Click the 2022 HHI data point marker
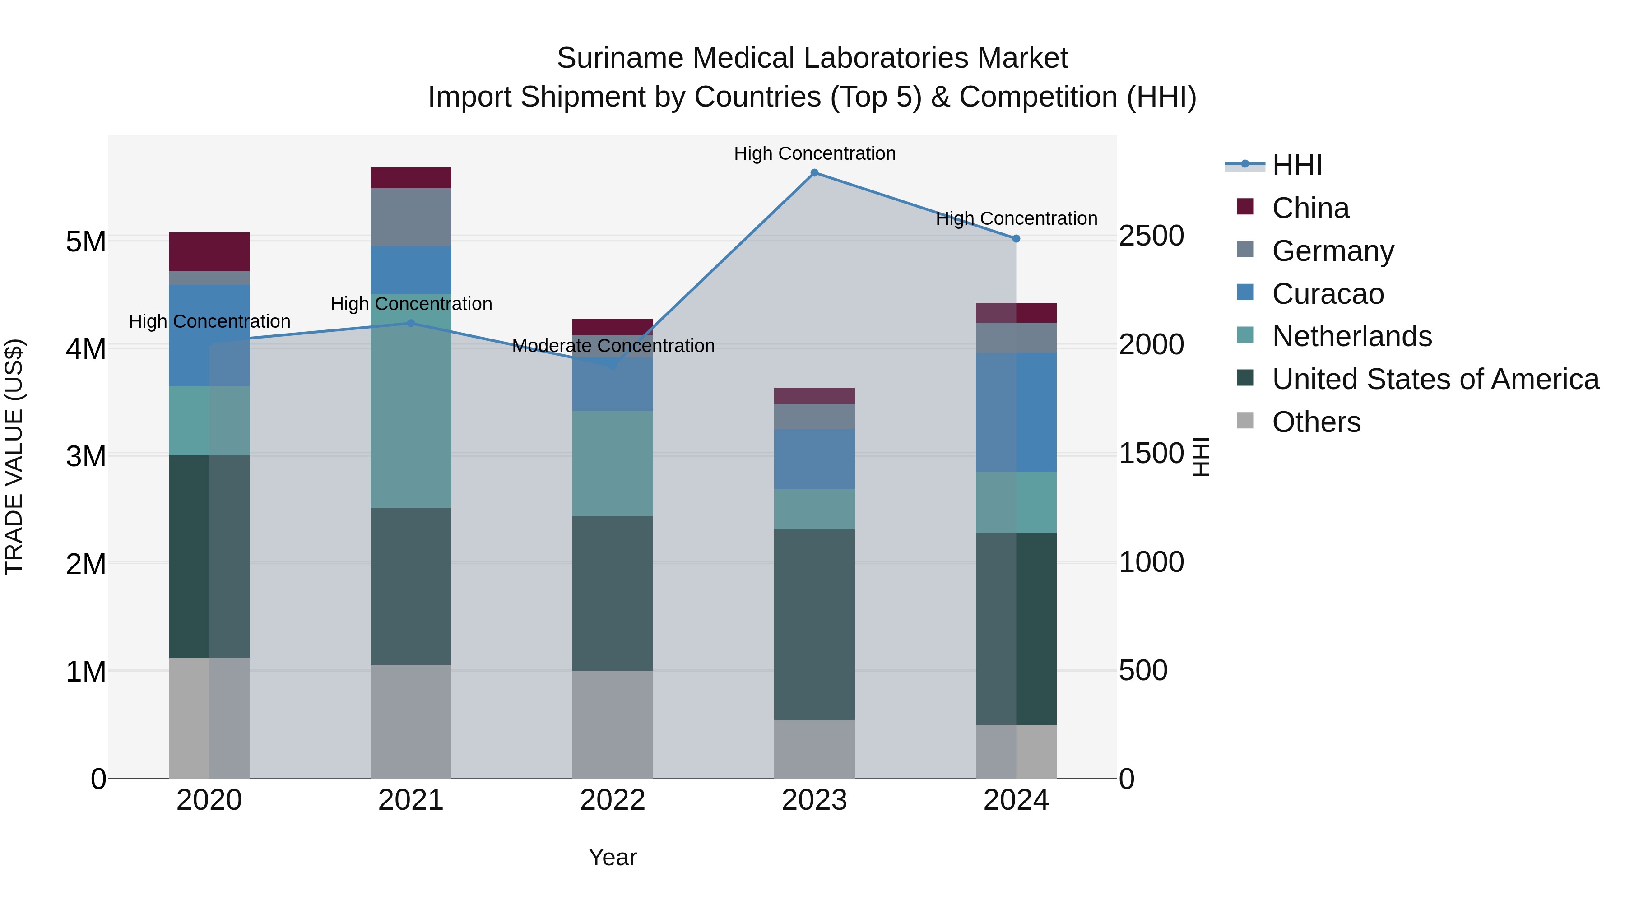 [x=613, y=365]
